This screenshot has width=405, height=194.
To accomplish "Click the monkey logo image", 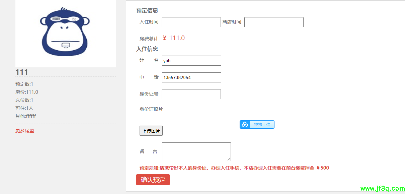I will pos(65,32).
